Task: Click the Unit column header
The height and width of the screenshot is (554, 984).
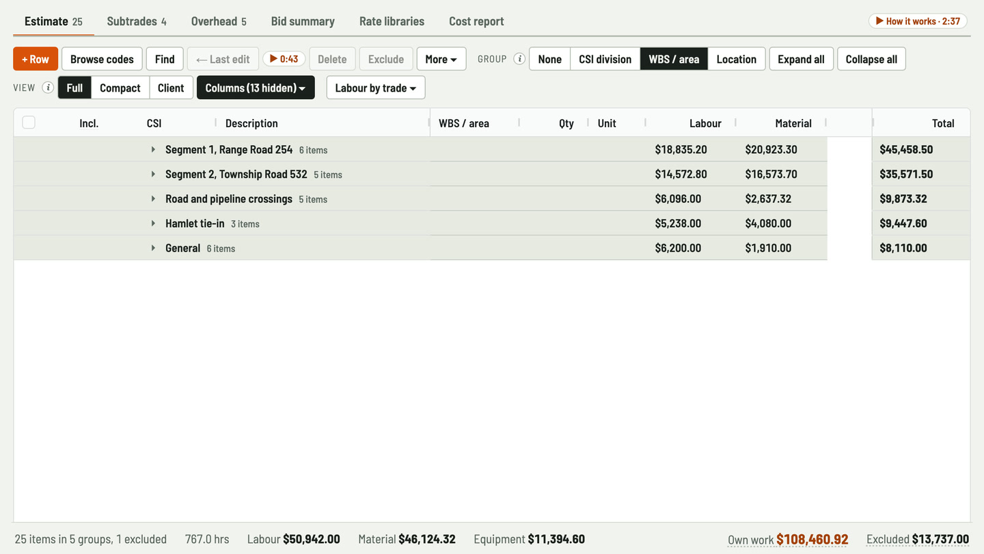Action: coord(607,123)
